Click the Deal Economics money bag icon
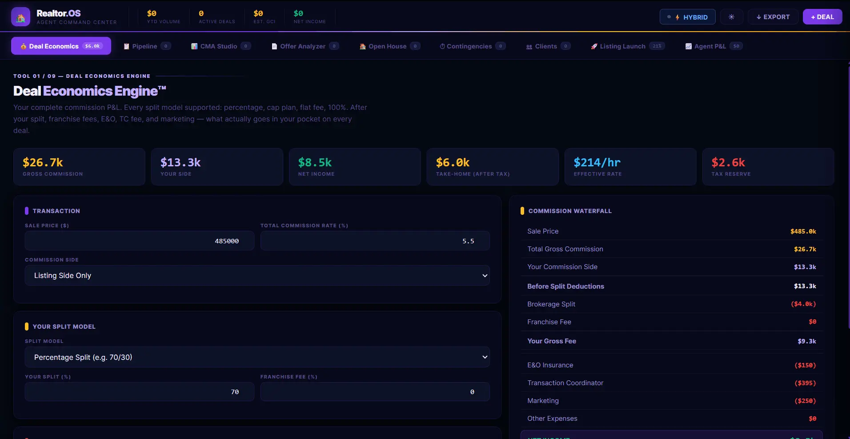The image size is (850, 439). [x=24, y=46]
